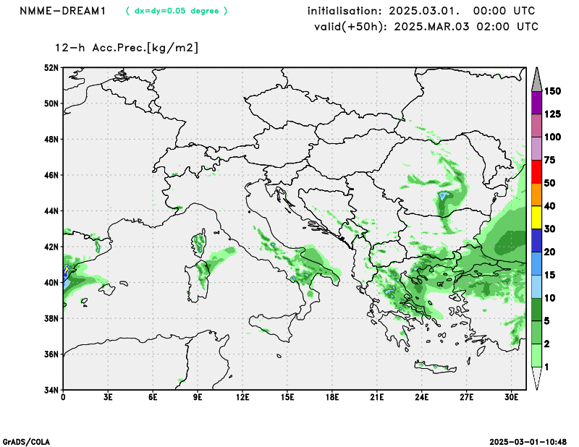Click the 3E longitude axis label
579x447 pixels.
[x=108, y=398]
